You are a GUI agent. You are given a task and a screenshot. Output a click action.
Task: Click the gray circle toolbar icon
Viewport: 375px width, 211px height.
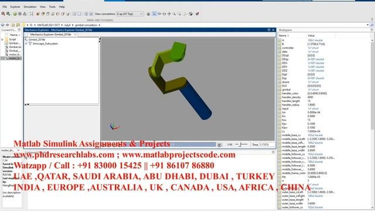pos(20,14)
